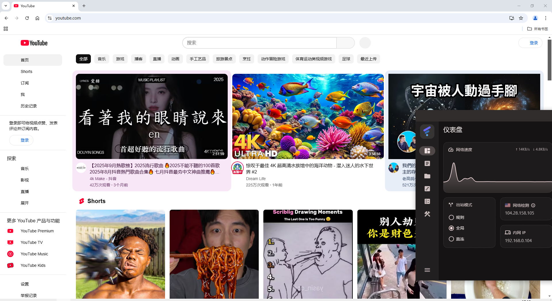
Task: Open YouTube Premium from the sidebar
Action: (x=37, y=231)
